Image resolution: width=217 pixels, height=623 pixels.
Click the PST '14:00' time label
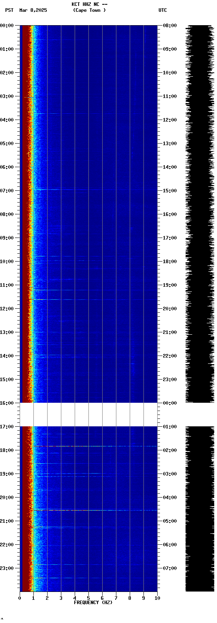[x=7, y=356]
